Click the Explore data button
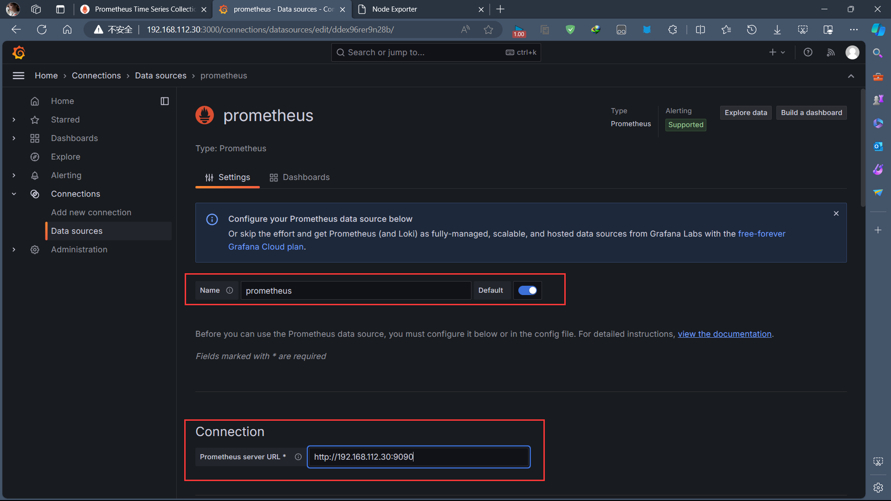The height and width of the screenshot is (501, 891). click(x=746, y=113)
